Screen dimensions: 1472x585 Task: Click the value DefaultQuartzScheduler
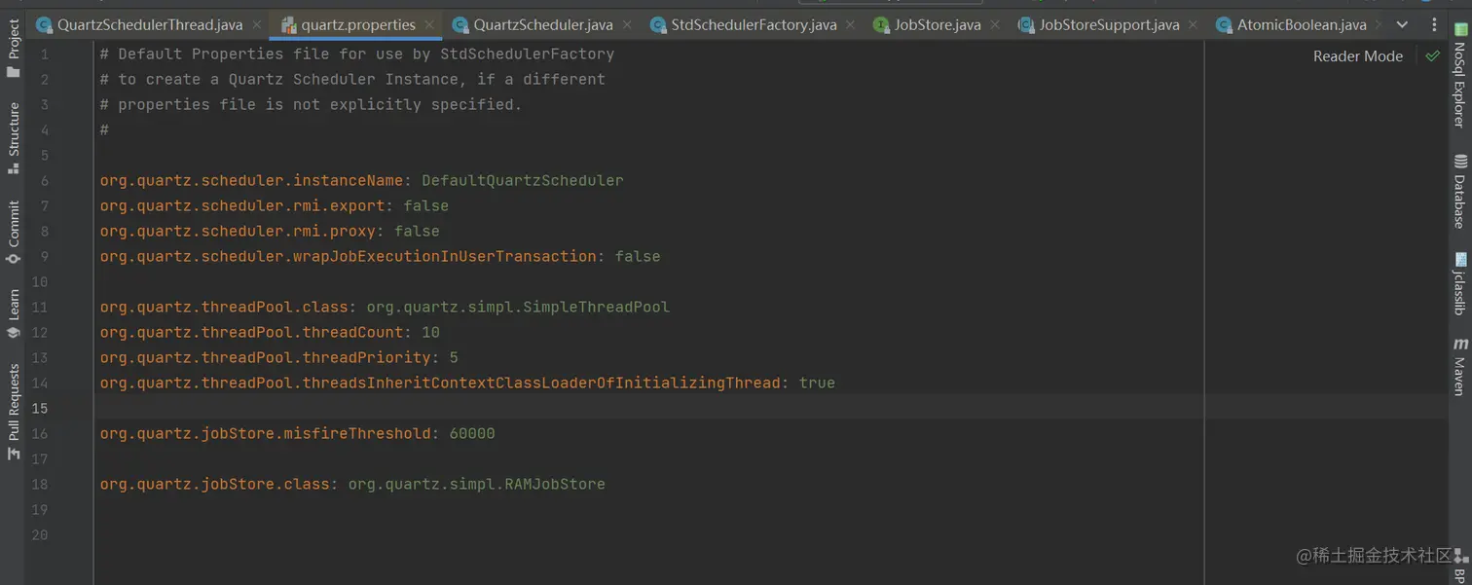click(523, 180)
